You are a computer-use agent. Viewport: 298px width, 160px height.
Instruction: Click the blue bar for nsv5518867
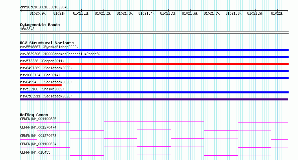point(154,50)
